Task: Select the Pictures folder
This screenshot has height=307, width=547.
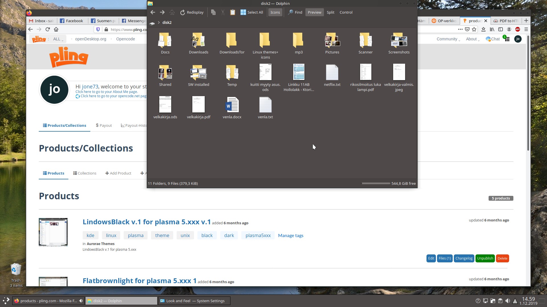Action: 332,43
